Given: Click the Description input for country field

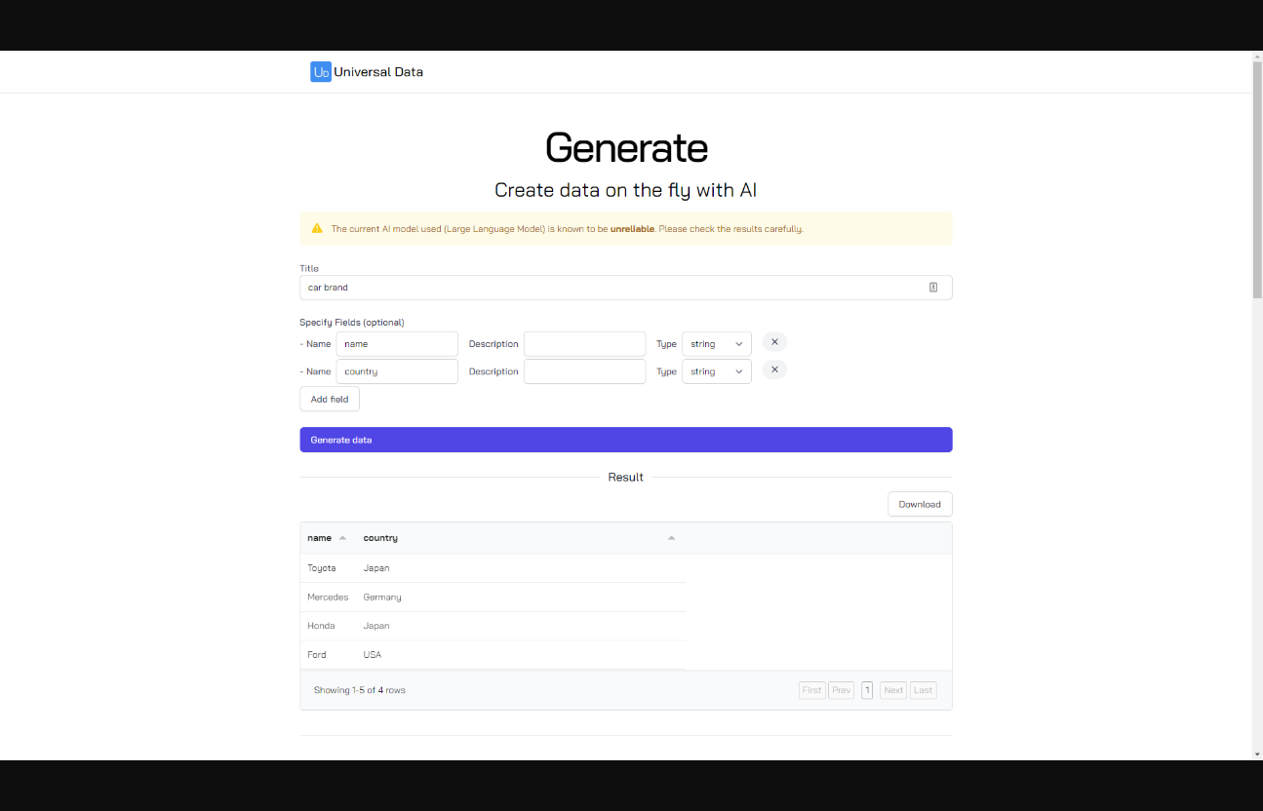Looking at the screenshot, I should coord(584,371).
